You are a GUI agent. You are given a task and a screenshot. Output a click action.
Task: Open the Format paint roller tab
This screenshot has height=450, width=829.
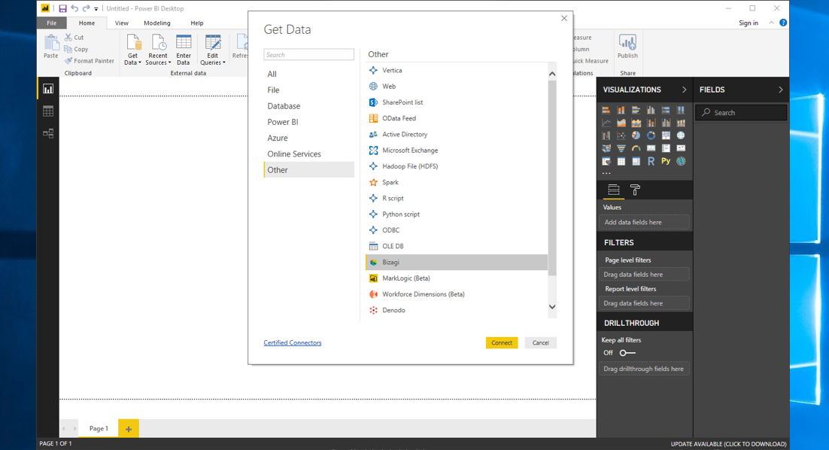[635, 190]
